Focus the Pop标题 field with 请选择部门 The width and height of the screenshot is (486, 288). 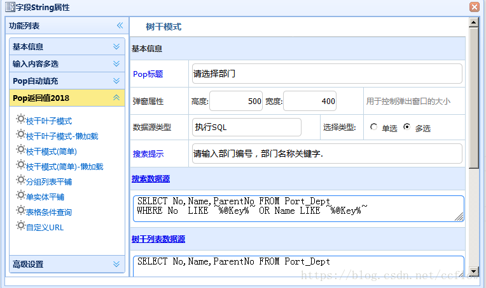[327, 74]
